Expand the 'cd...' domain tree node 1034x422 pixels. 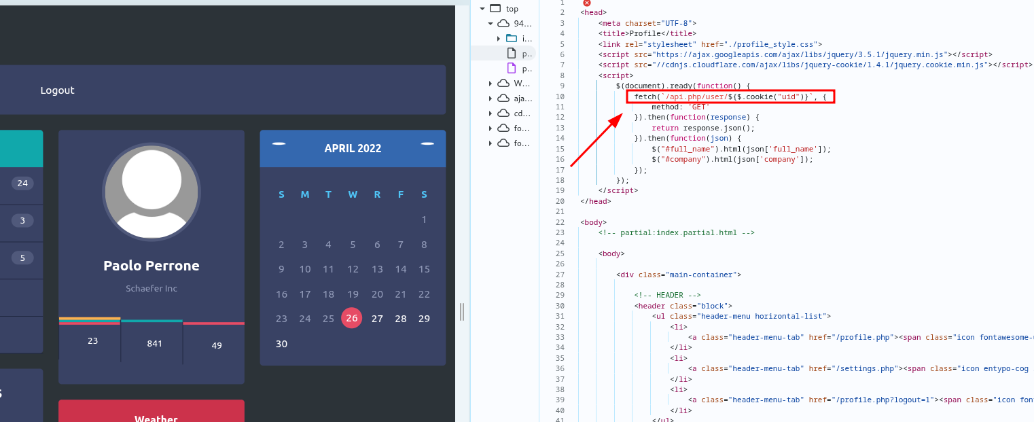pyautogui.click(x=491, y=113)
